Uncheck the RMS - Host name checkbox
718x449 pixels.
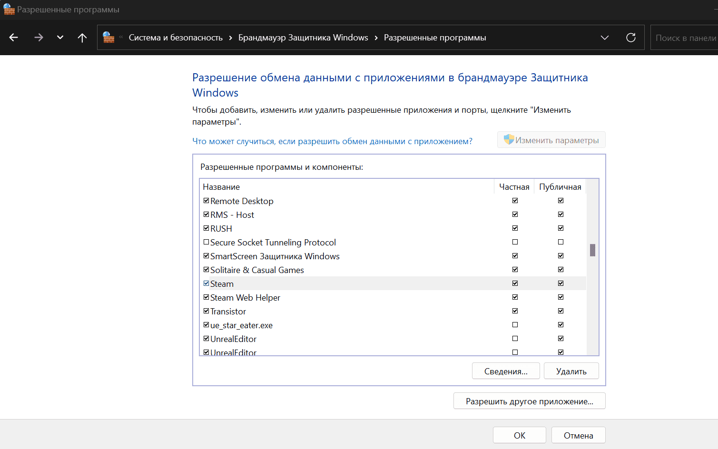(x=206, y=215)
